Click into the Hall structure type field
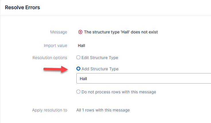 [x=144, y=78]
